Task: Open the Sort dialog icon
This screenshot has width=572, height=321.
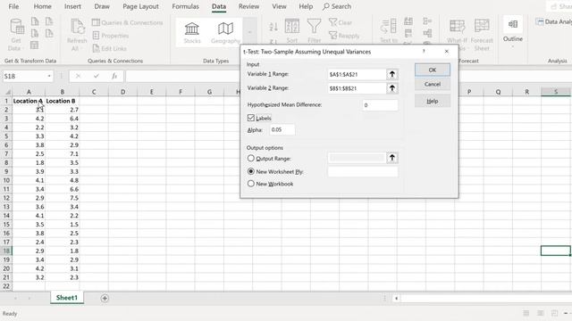Action: (x=292, y=26)
